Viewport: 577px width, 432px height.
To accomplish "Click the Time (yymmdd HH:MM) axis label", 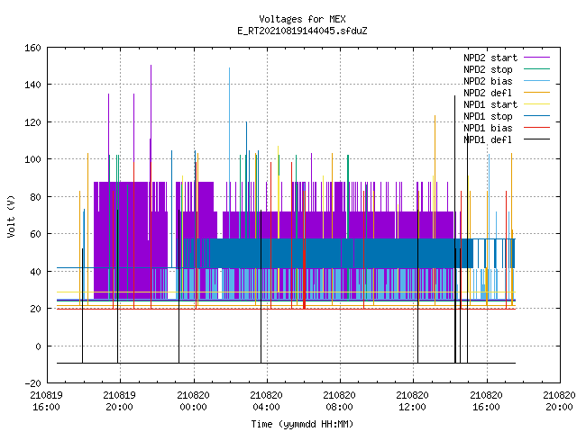I will pos(302,424).
